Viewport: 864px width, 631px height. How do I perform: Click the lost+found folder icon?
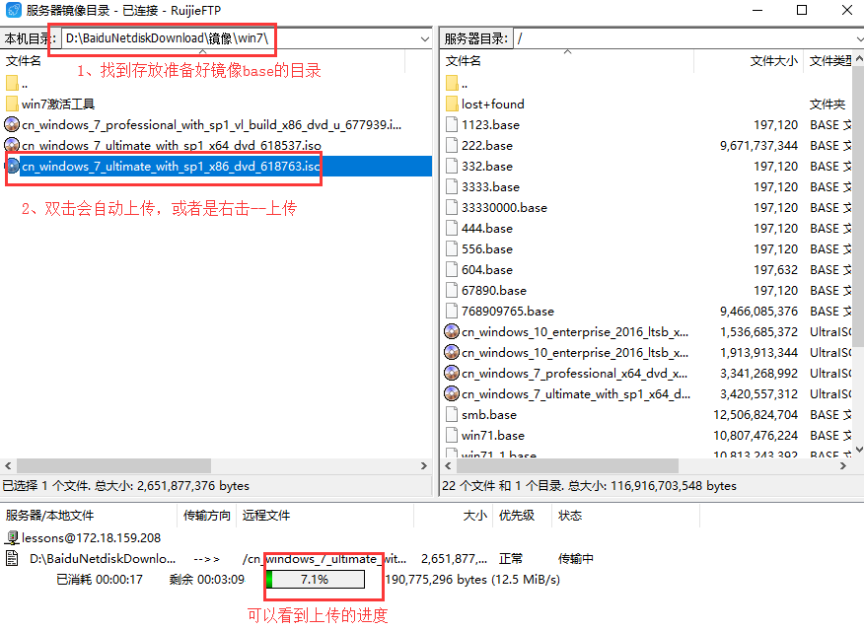click(x=452, y=105)
